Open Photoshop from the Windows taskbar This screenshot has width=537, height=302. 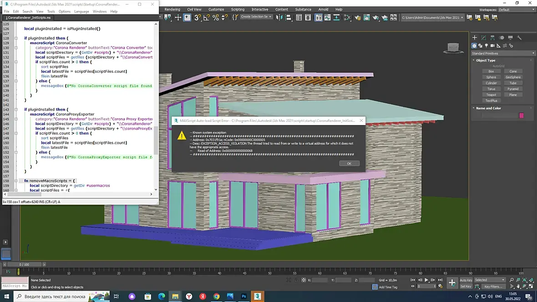[x=244, y=297]
